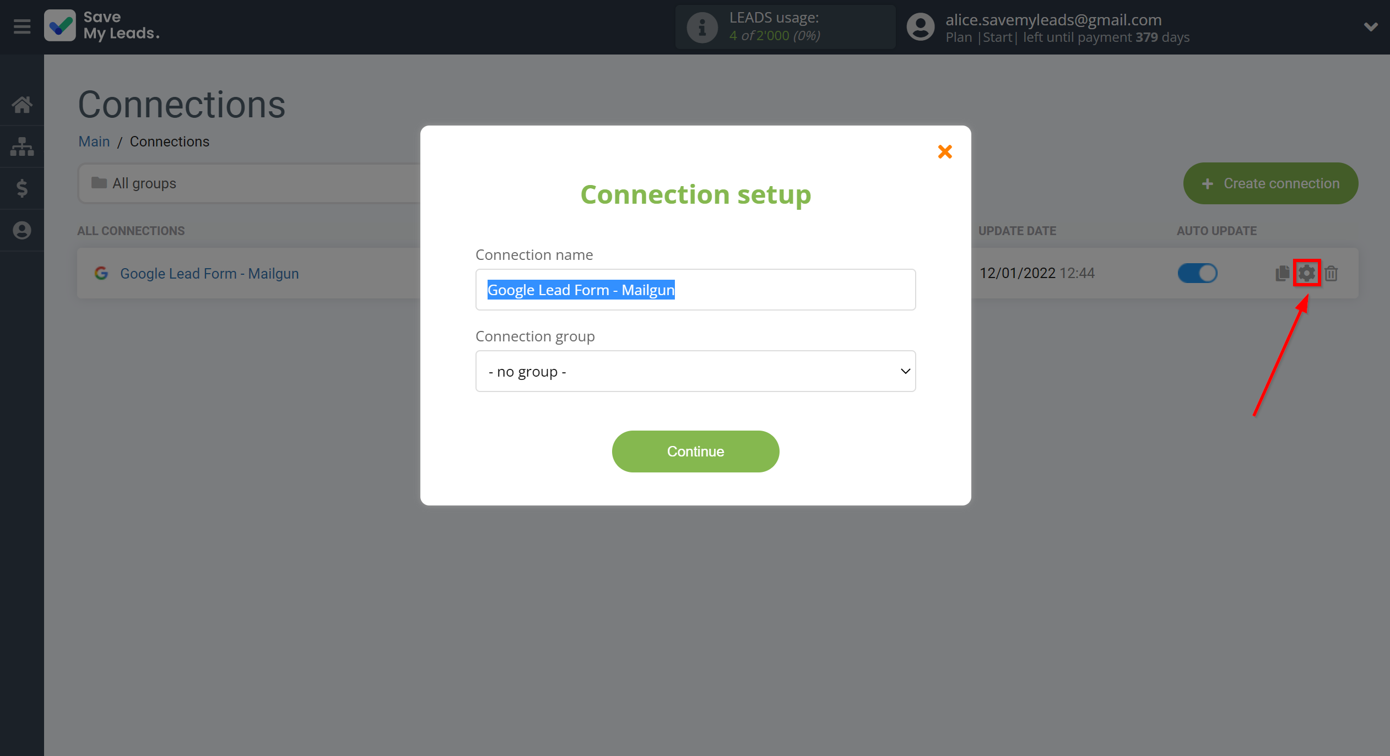Toggle the Auto Update switch on connection
This screenshot has width=1390, height=756.
(x=1194, y=273)
